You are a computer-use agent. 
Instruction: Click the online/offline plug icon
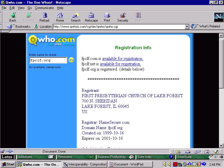tap(10, 151)
